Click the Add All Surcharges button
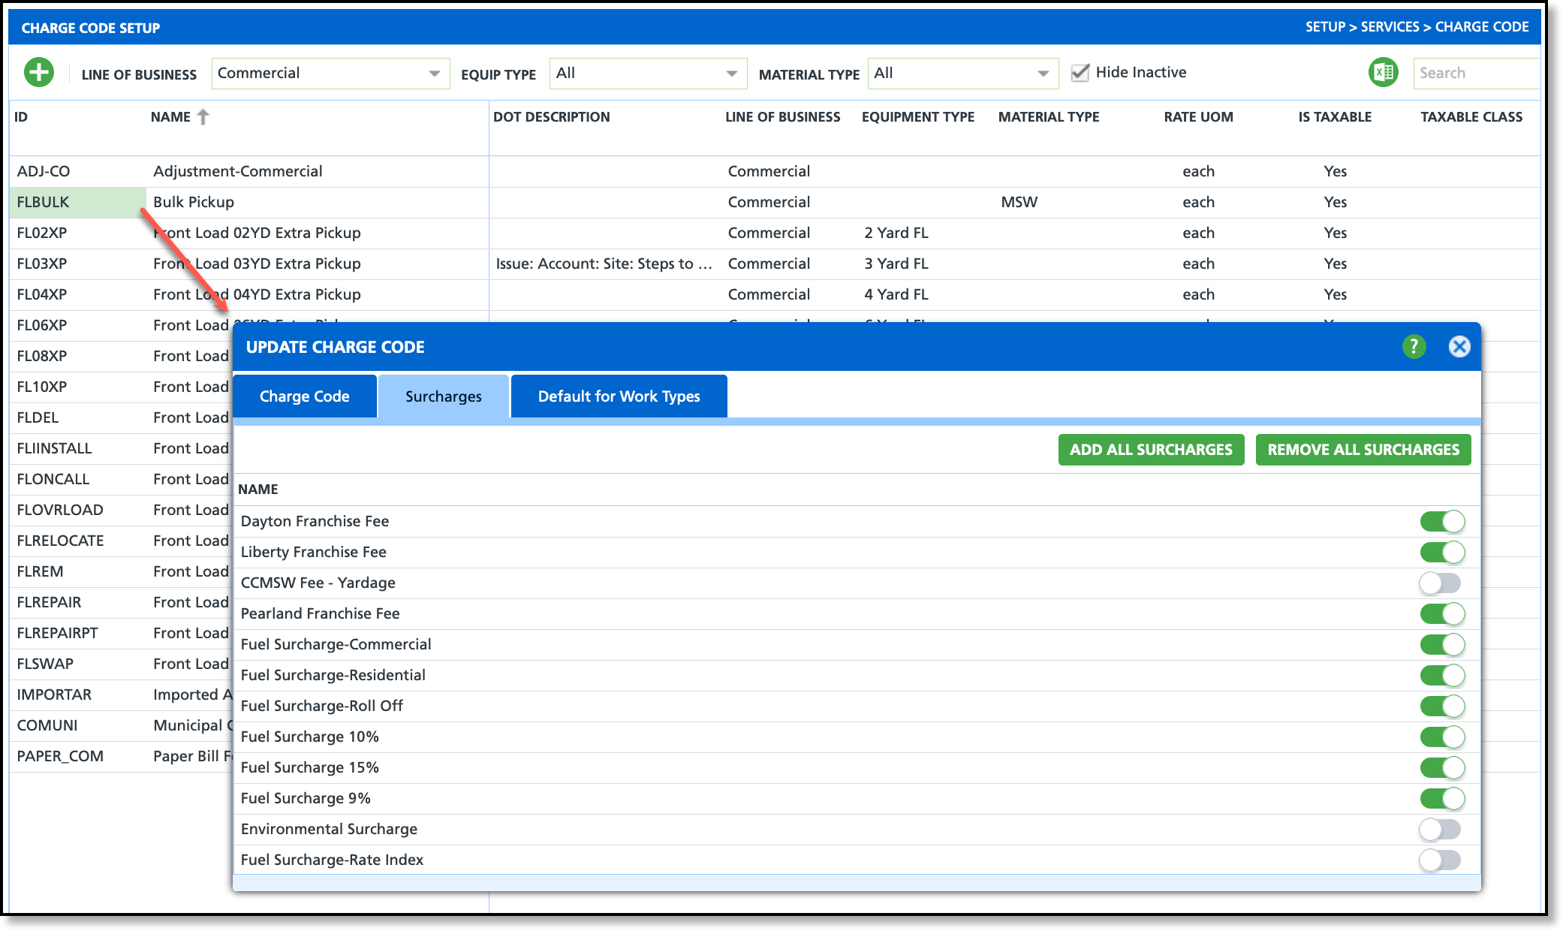 pyautogui.click(x=1151, y=450)
